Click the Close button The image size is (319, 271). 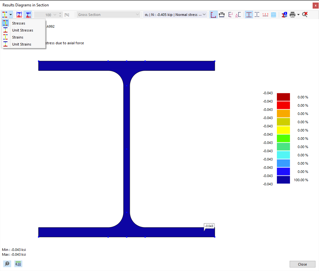[x=302, y=264]
